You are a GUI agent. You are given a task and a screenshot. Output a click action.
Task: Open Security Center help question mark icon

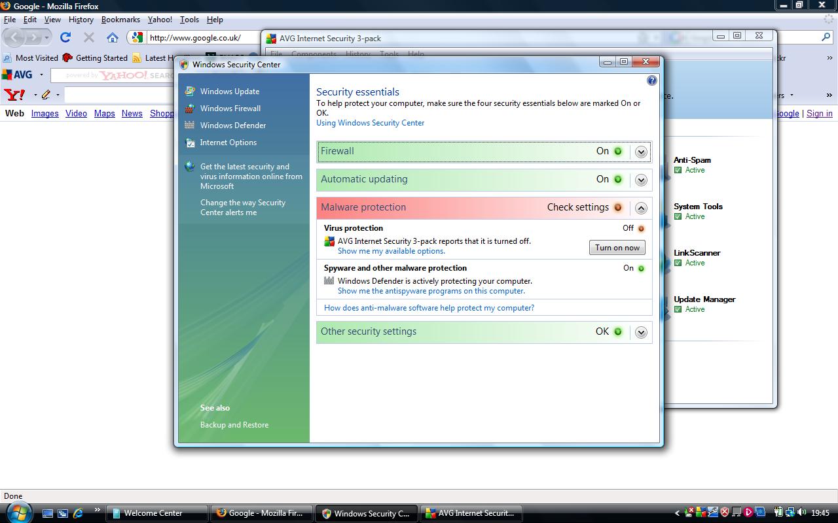[651, 80]
